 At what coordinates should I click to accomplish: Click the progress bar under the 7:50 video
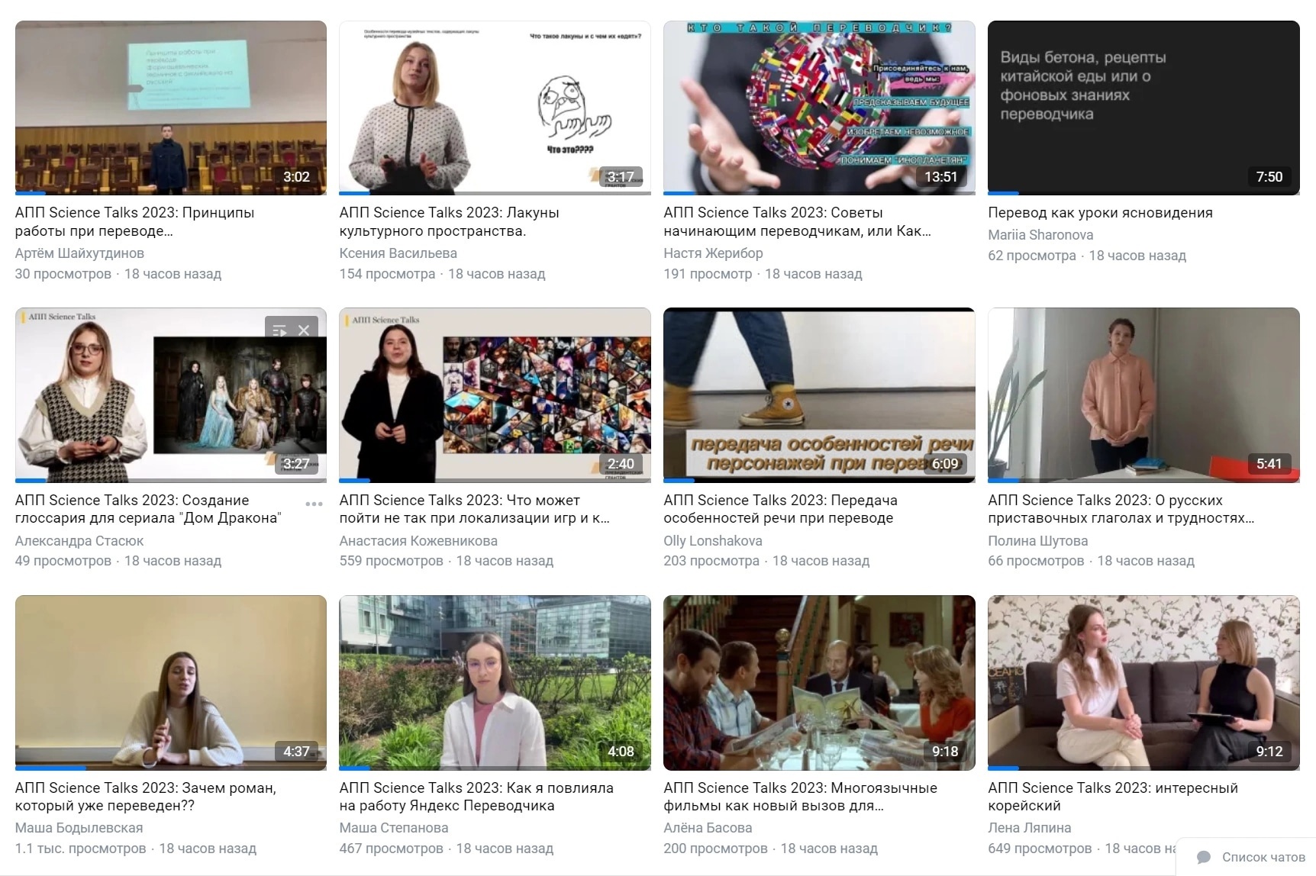point(1143,193)
